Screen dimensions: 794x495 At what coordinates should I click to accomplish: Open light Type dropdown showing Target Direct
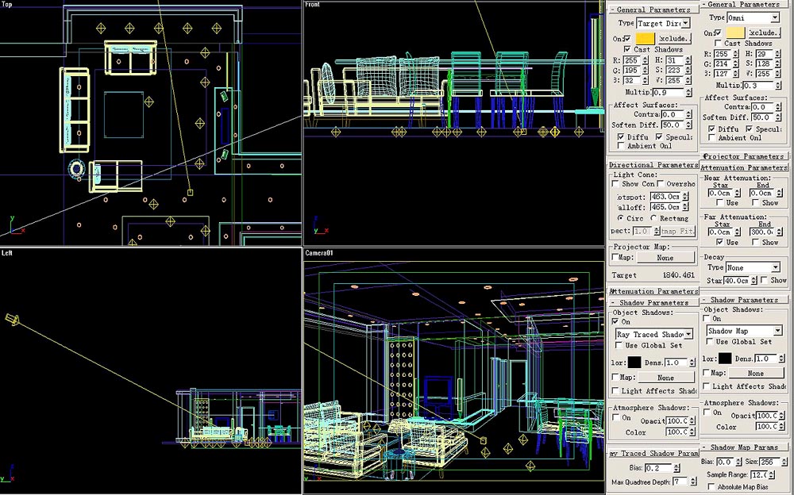[663, 23]
